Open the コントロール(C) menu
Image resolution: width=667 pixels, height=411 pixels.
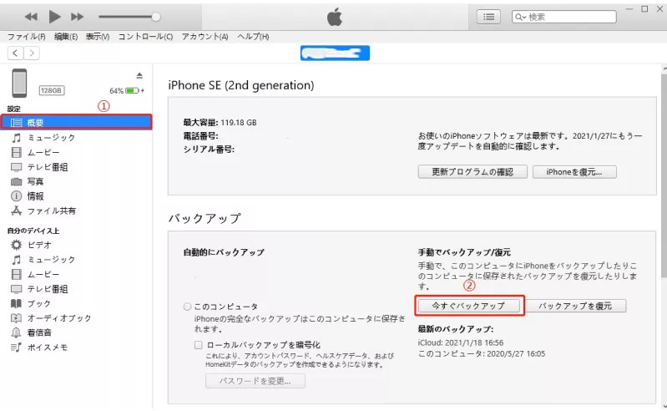[145, 37]
